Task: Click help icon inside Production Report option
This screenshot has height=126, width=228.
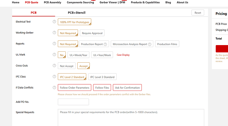Action: pos(105,44)
